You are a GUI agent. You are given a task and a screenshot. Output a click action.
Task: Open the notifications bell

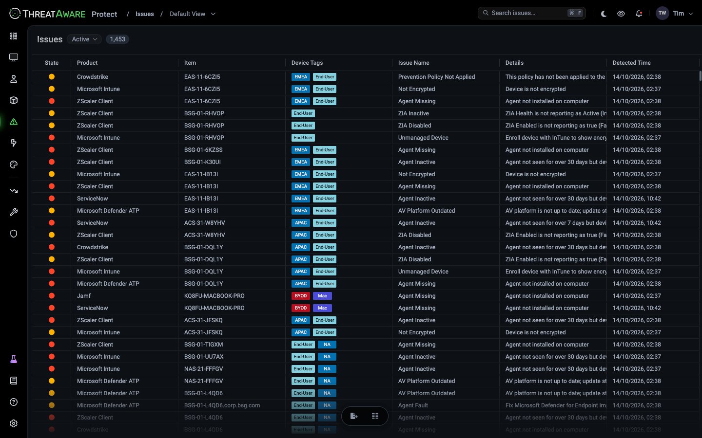pyautogui.click(x=639, y=14)
